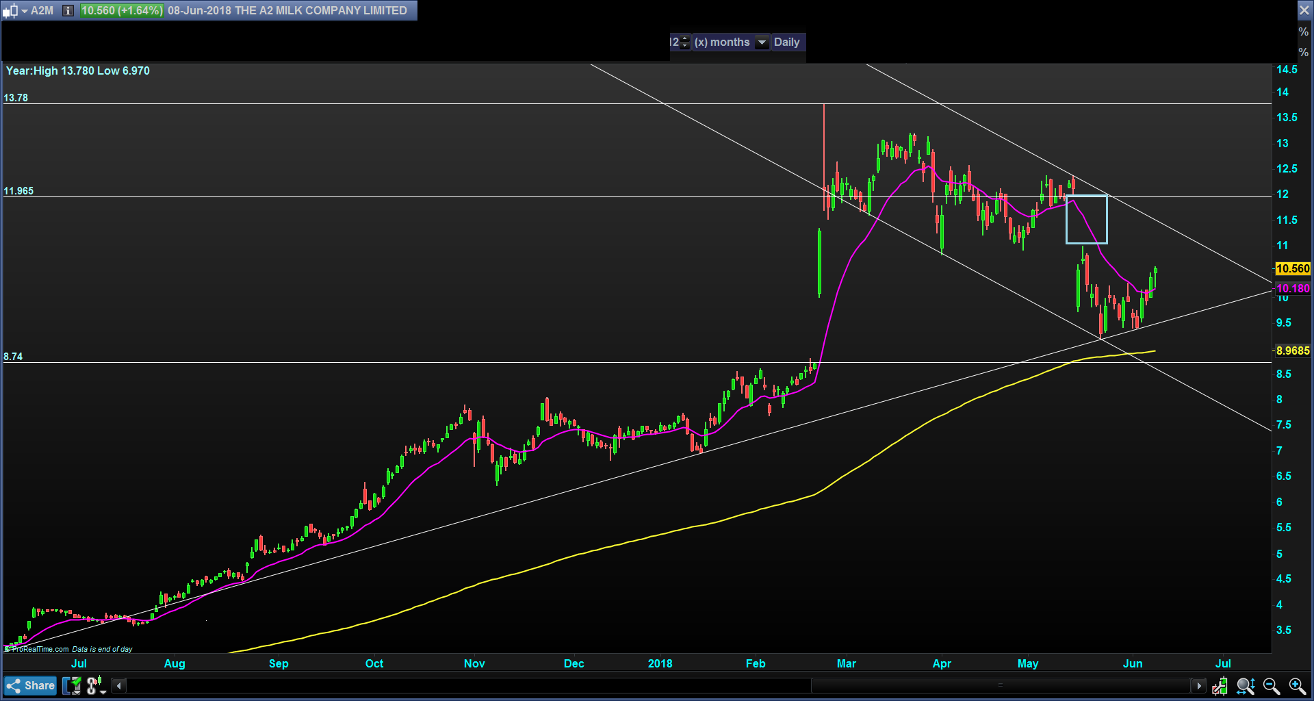This screenshot has width=1314, height=701.
Task: Open the (x) months units dropdown
Action: [x=762, y=42]
